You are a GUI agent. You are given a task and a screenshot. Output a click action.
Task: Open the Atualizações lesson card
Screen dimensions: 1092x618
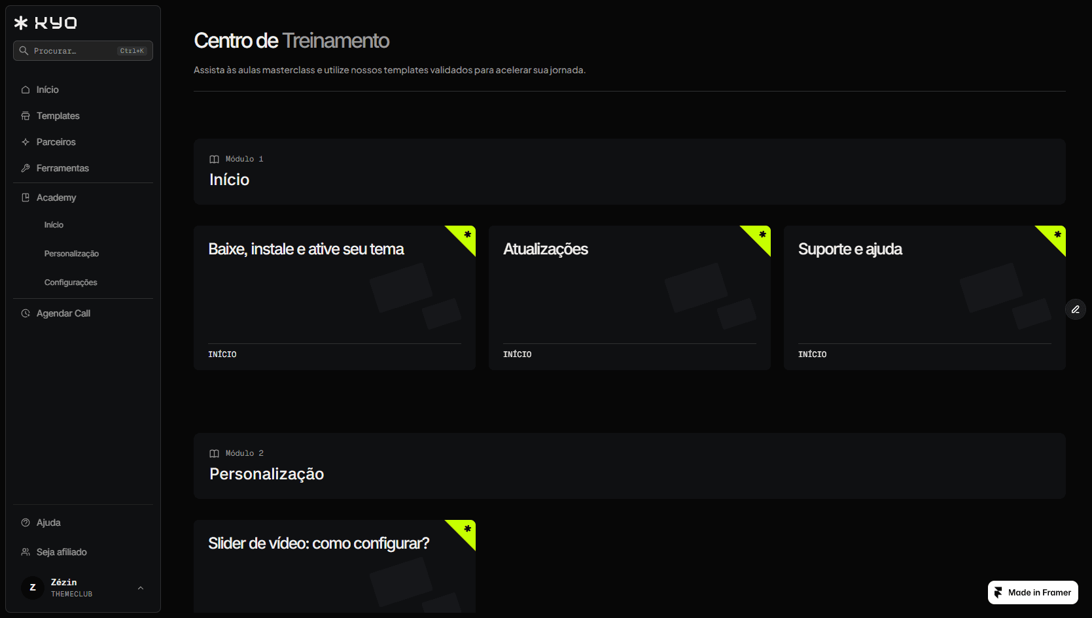point(629,298)
